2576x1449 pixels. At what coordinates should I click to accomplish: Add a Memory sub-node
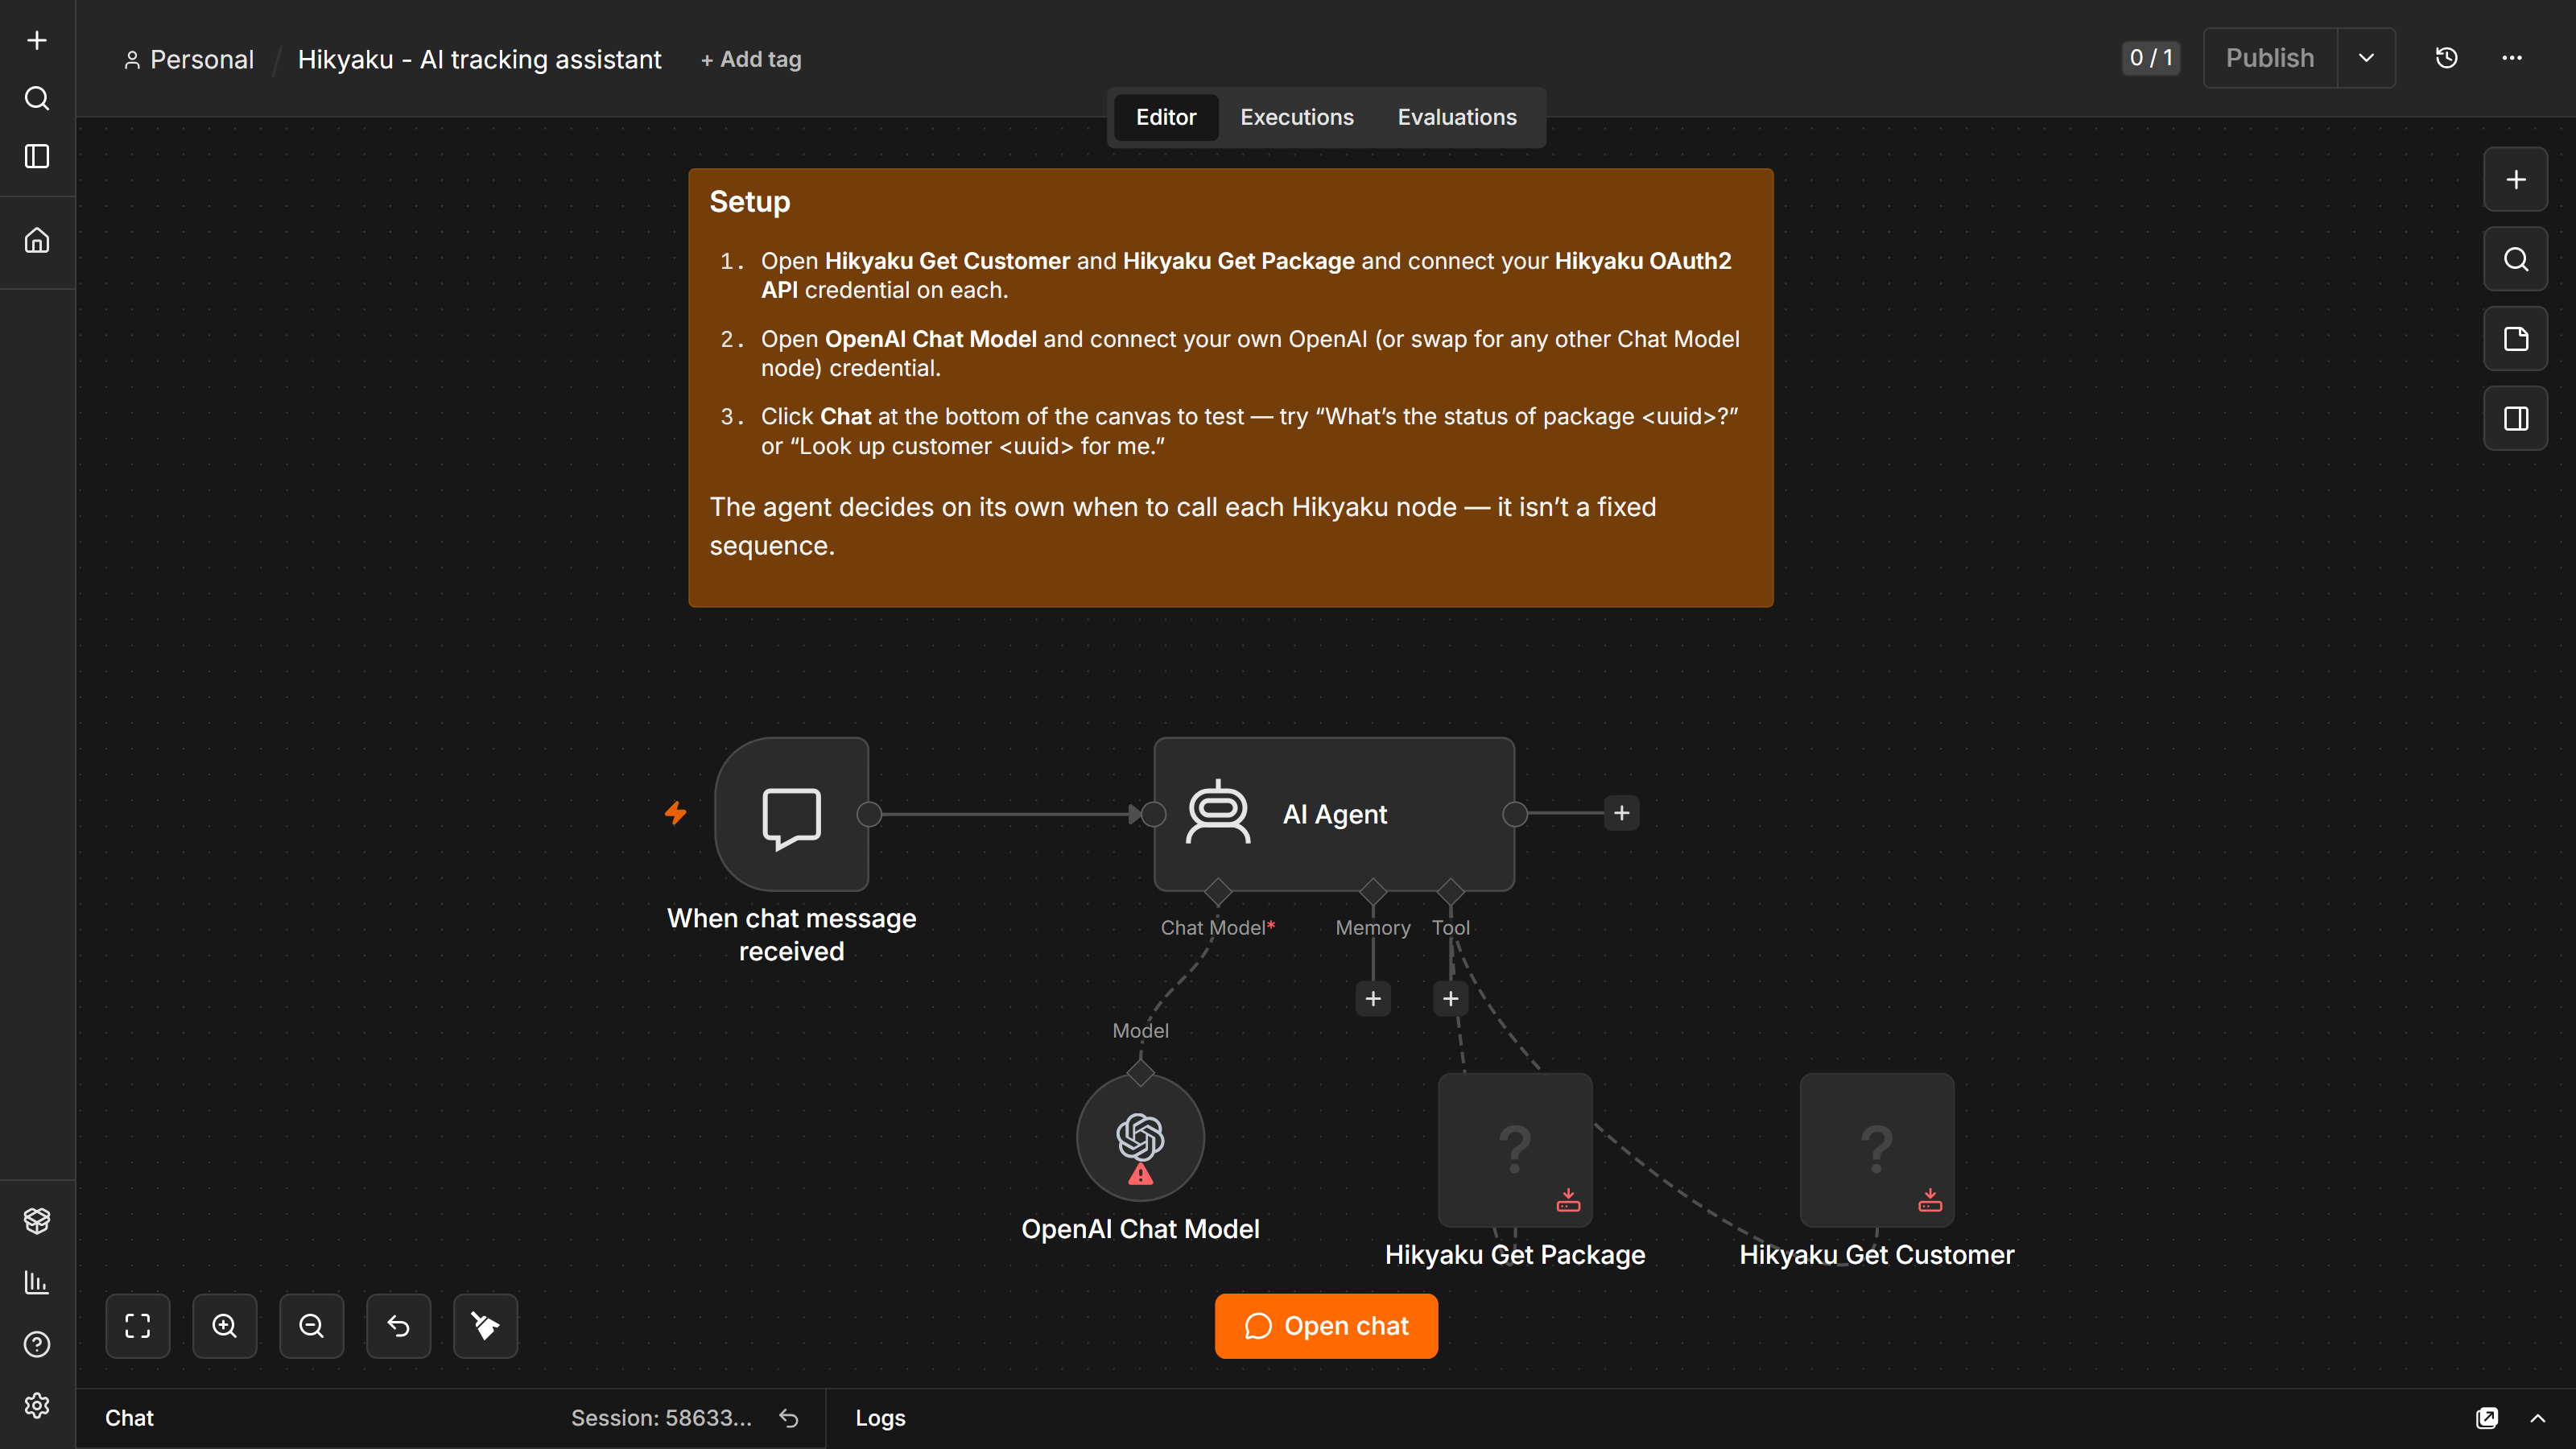tap(1373, 998)
